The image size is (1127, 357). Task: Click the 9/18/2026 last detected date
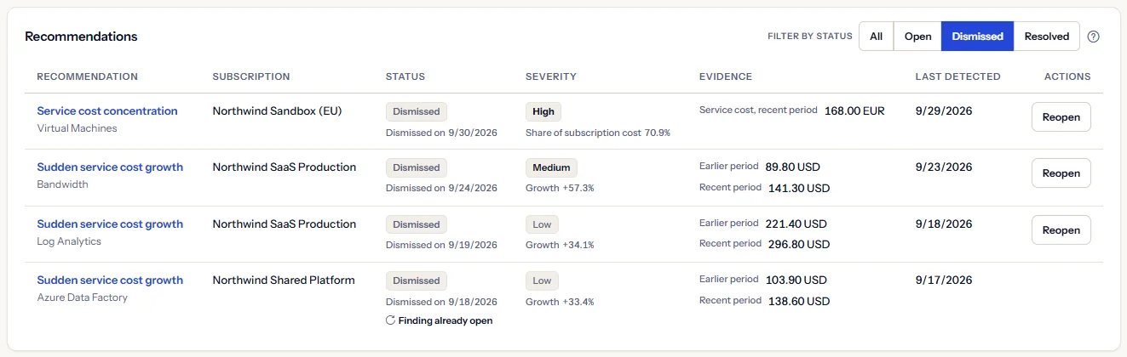point(944,224)
